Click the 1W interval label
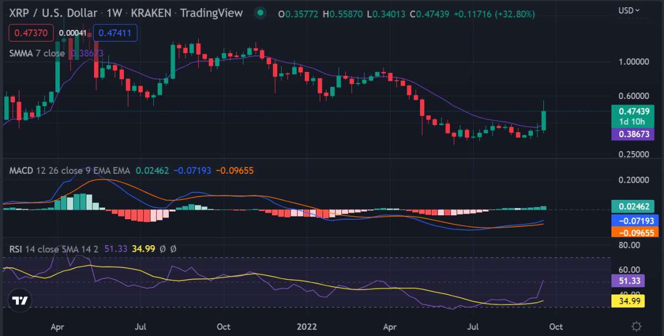664x336 pixels. coord(113,13)
